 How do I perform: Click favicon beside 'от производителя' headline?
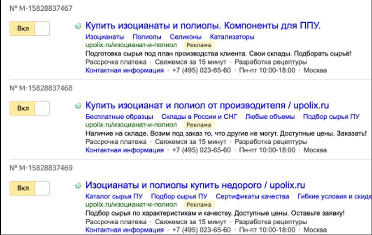point(78,105)
